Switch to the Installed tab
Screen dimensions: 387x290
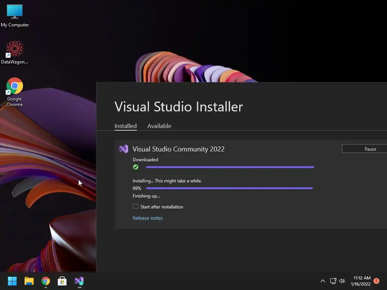(x=125, y=126)
